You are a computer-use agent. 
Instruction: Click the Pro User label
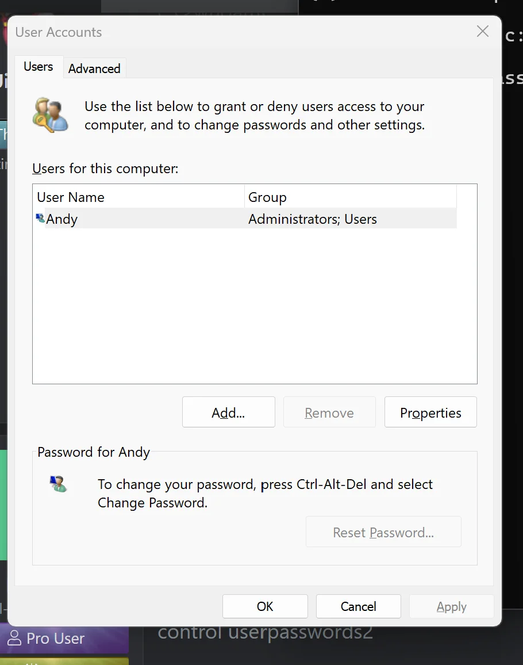coord(56,639)
